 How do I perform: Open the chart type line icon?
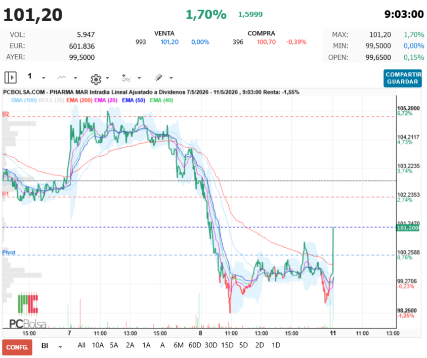[x=62, y=77]
